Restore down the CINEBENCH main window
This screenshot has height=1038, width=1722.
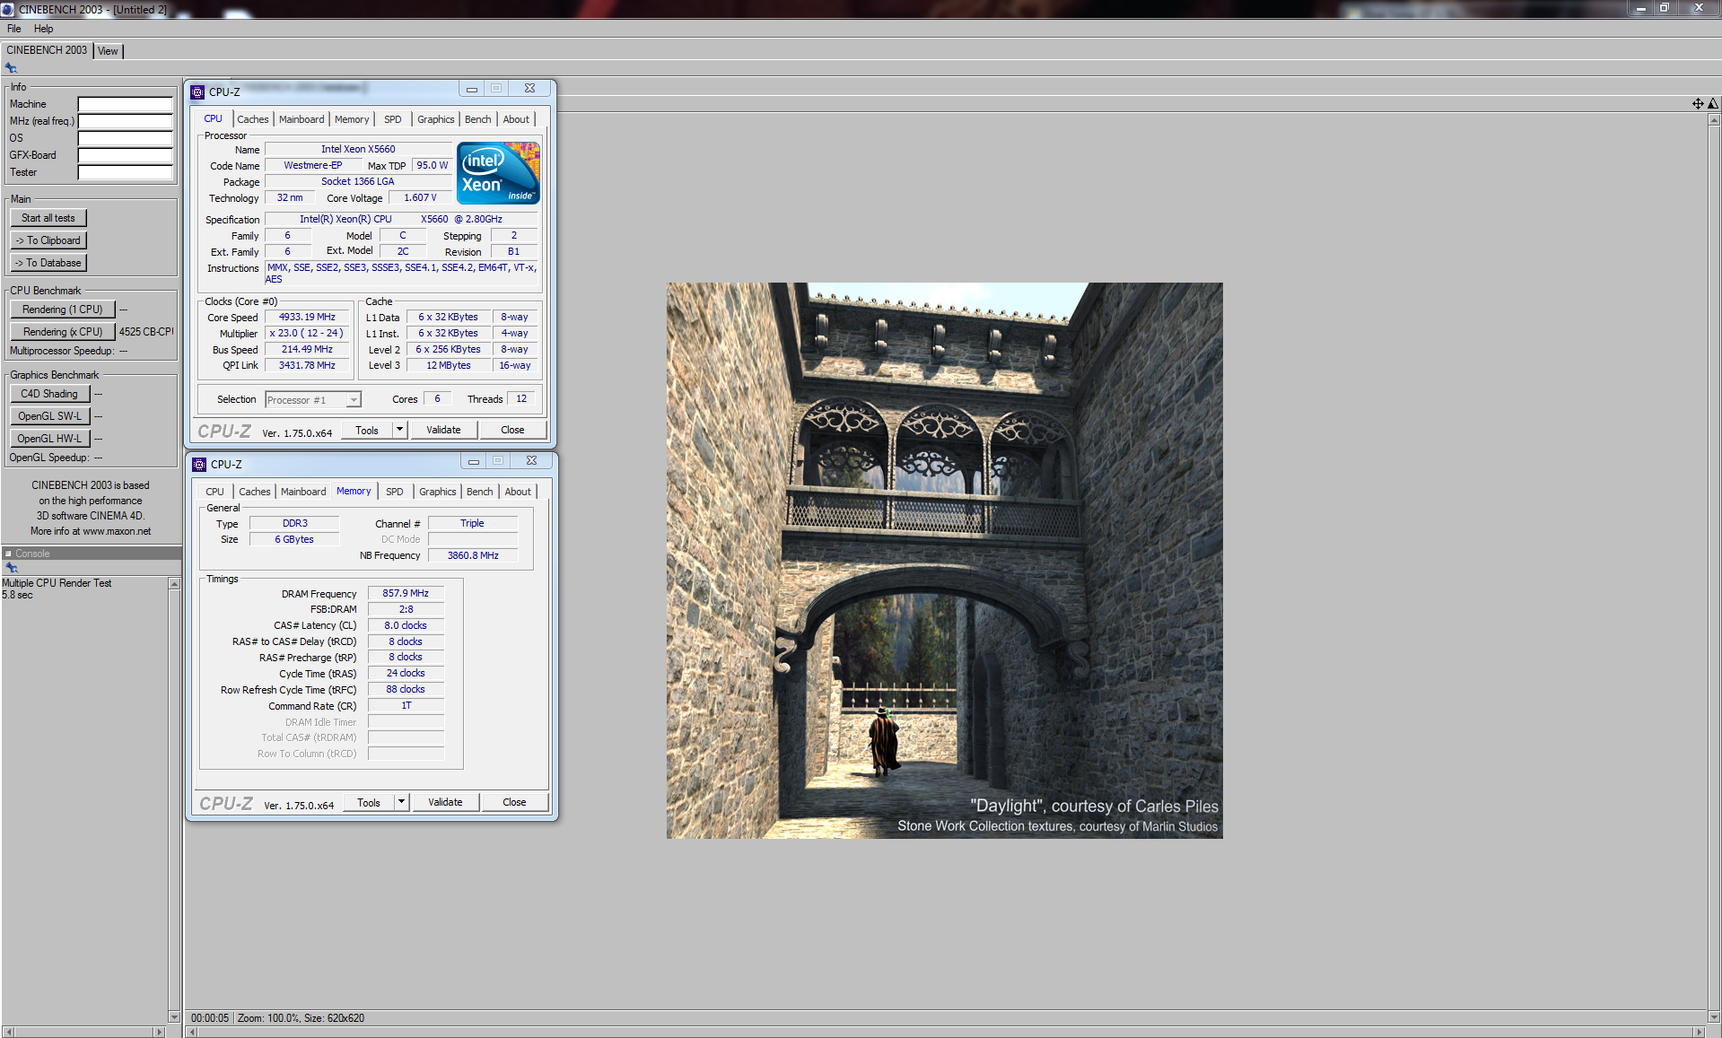[x=1664, y=8]
